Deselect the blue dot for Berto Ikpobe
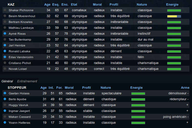The width and height of the screenshot is (192, 128). tap(5, 99)
